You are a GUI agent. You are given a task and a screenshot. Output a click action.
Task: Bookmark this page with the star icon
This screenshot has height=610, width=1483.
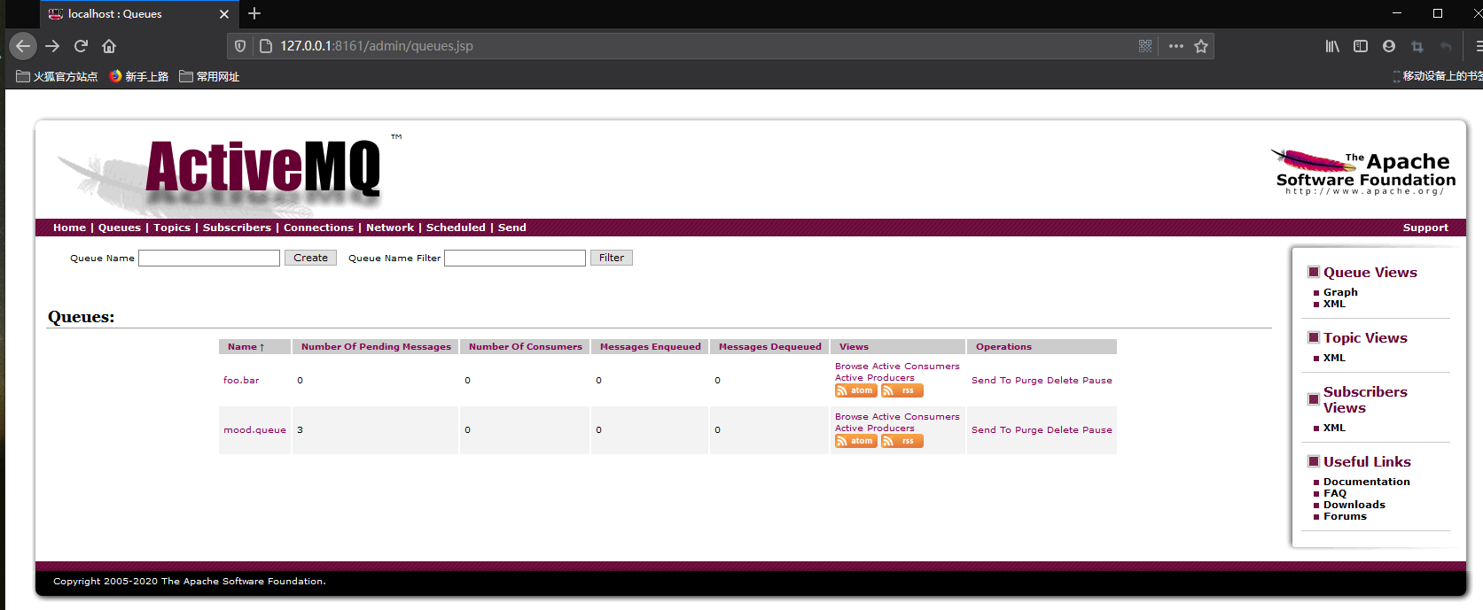(x=1201, y=46)
